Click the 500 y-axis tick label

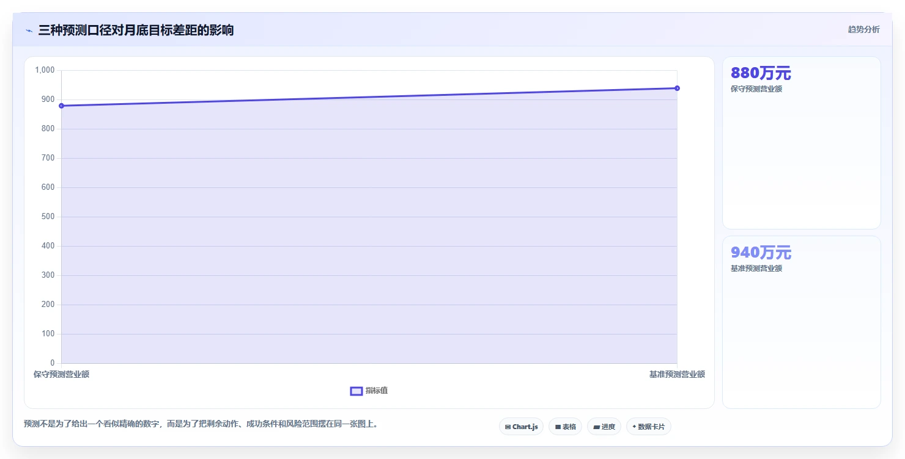point(48,217)
